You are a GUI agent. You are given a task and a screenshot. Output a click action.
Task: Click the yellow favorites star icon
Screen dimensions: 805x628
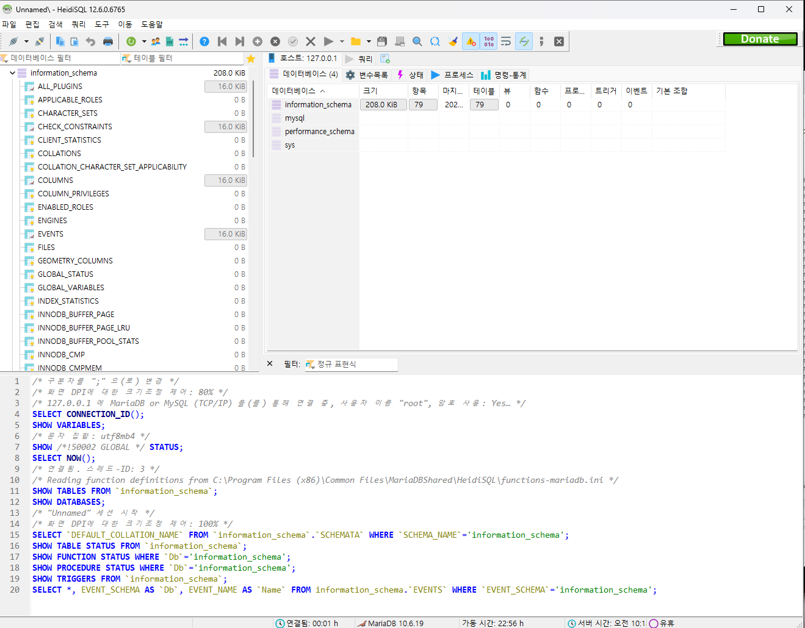tap(251, 59)
